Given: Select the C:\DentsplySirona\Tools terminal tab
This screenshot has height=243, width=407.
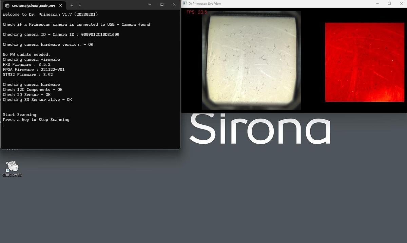Looking at the screenshot, I should tap(33, 5).
